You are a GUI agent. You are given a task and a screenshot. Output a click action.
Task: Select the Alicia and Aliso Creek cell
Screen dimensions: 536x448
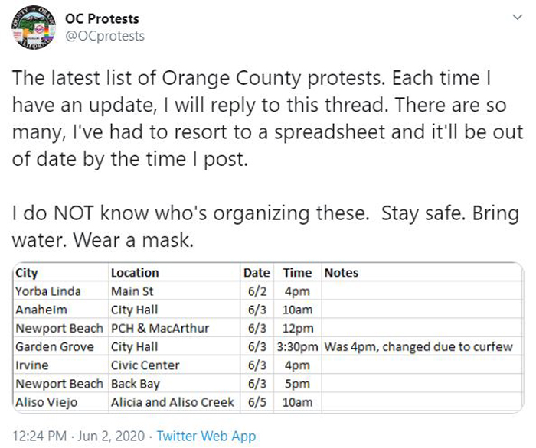pyautogui.click(x=175, y=402)
